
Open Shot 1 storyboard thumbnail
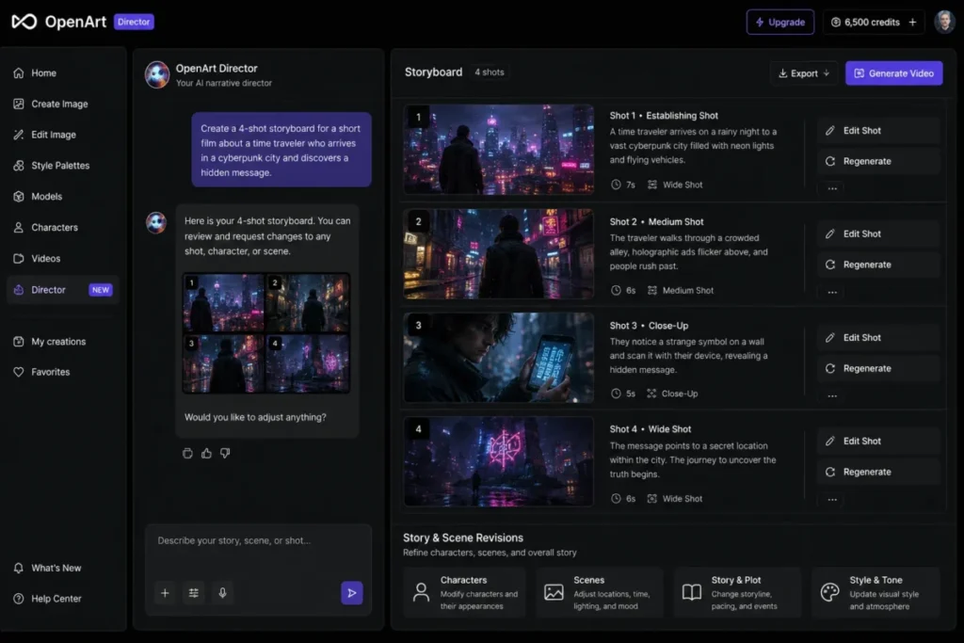click(499, 150)
